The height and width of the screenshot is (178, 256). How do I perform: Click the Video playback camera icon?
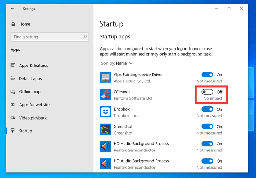click(x=13, y=118)
